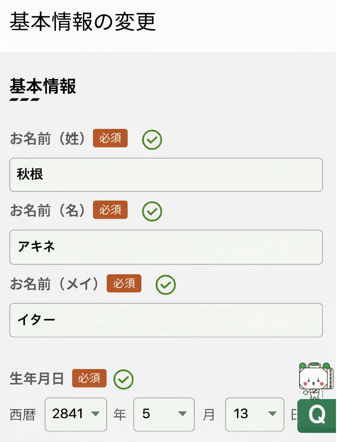
Task: Click the 生年月日 field label
Action: [x=37, y=379]
